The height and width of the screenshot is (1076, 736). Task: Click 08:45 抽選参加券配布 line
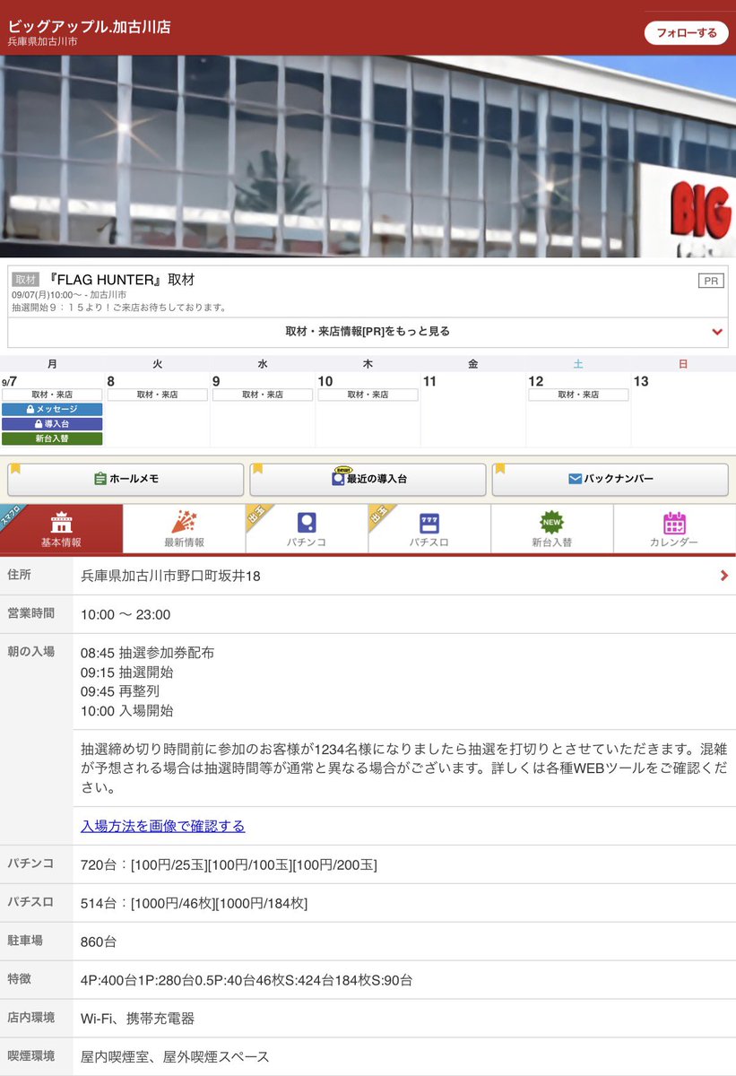(147, 653)
